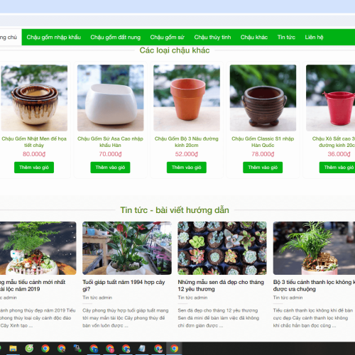Add Chậu Gốm Sứ Asa Cao to cart

pyautogui.click(x=110, y=168)
